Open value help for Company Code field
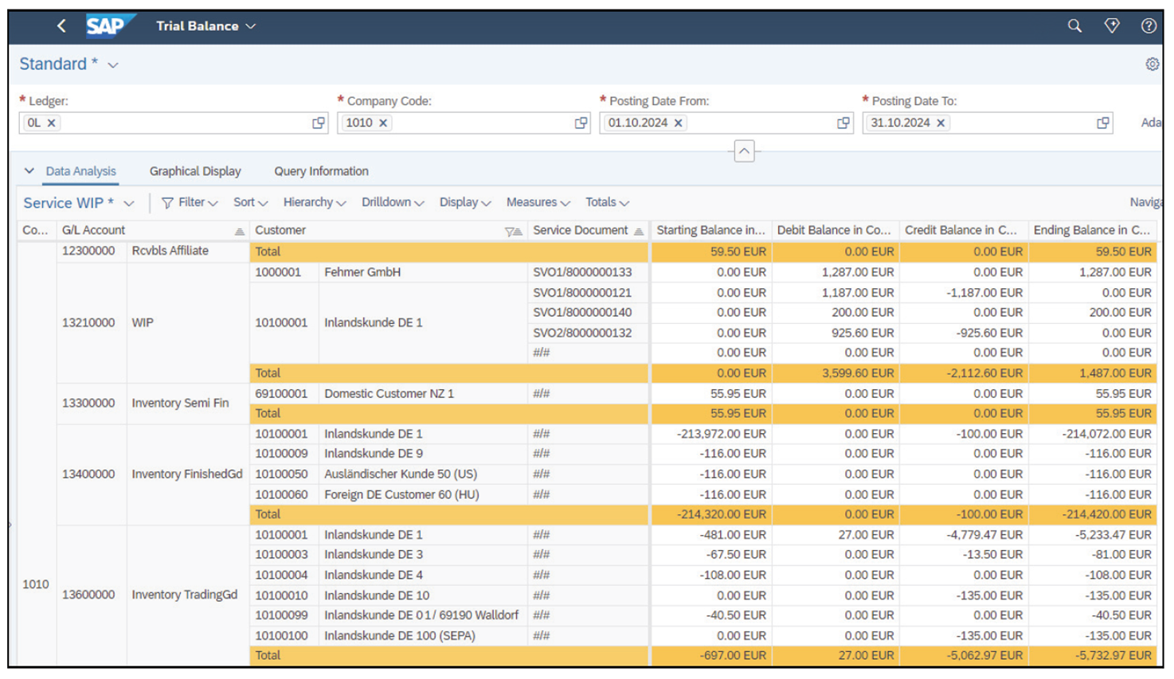This screenshot has height=679, width=1174. [x=581, y=123]
